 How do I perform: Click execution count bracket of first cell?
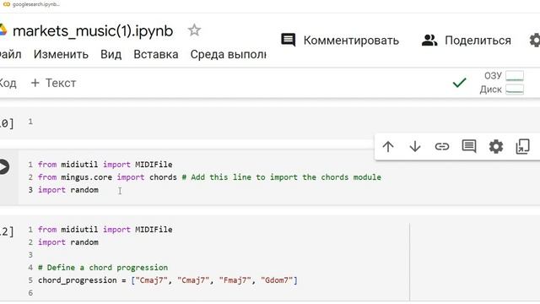7,123
